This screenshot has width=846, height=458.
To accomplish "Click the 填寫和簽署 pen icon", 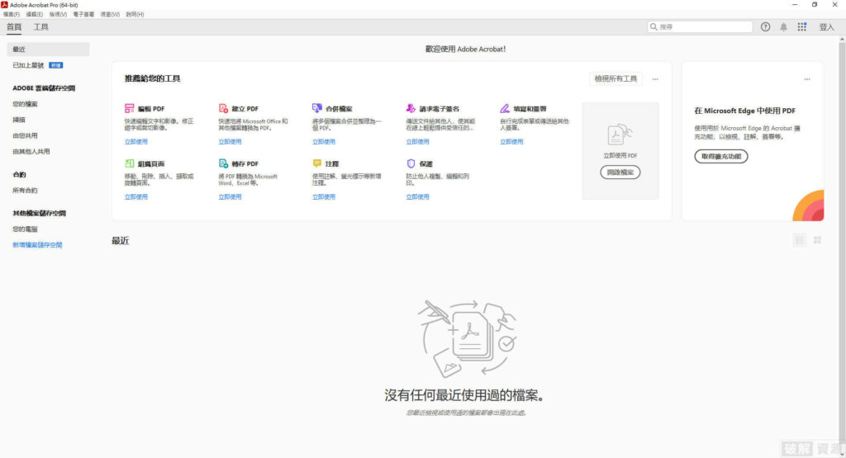I will [x=505, y=108].
